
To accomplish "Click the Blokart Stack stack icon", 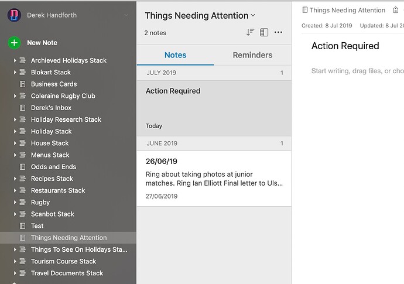I will (23, 72).
